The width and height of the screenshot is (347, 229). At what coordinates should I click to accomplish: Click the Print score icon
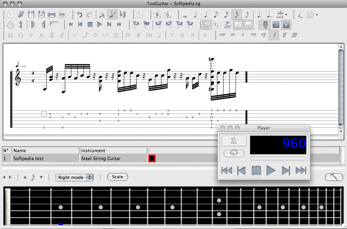click(x=51, y=14)
